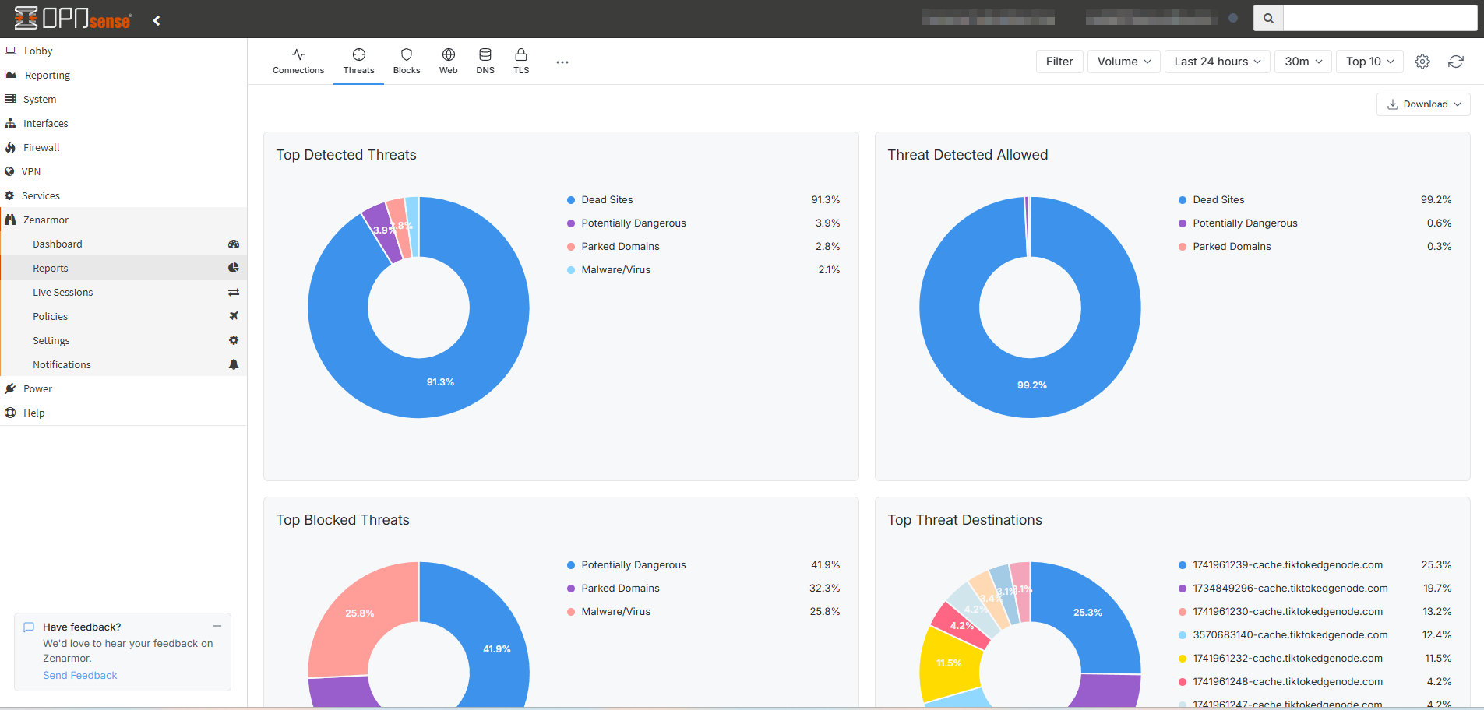The width and height of the screenshot is (1484, 710).
Task: Expand the Firewall menu
Action: coord(123,147)
